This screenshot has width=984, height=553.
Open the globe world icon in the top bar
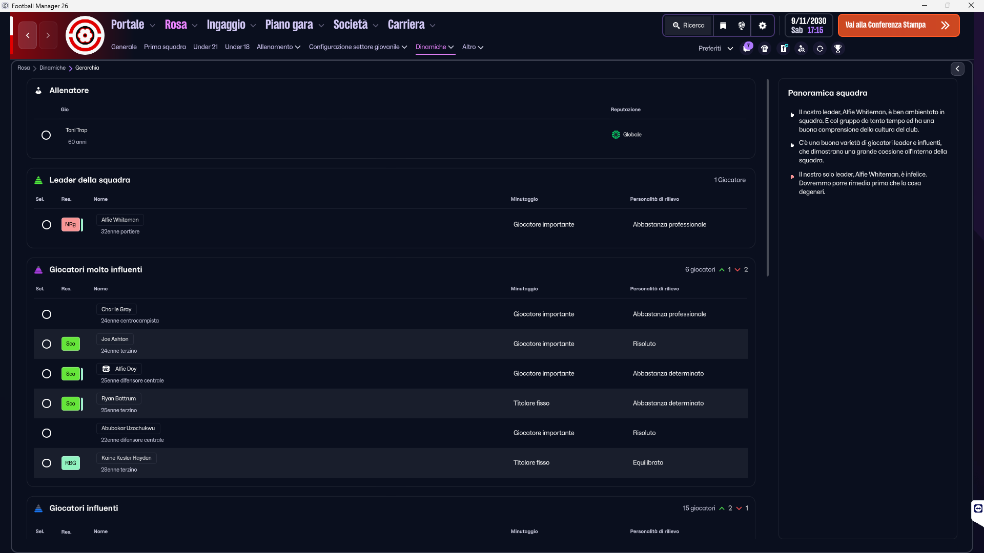pyautogui.click(x=741, y=26)
